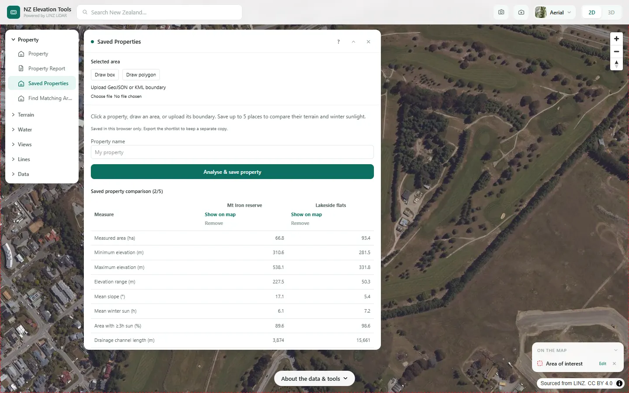The image size is (629, 393).
Task: Show Lakeside flats on map
Action: coord(307,214)
